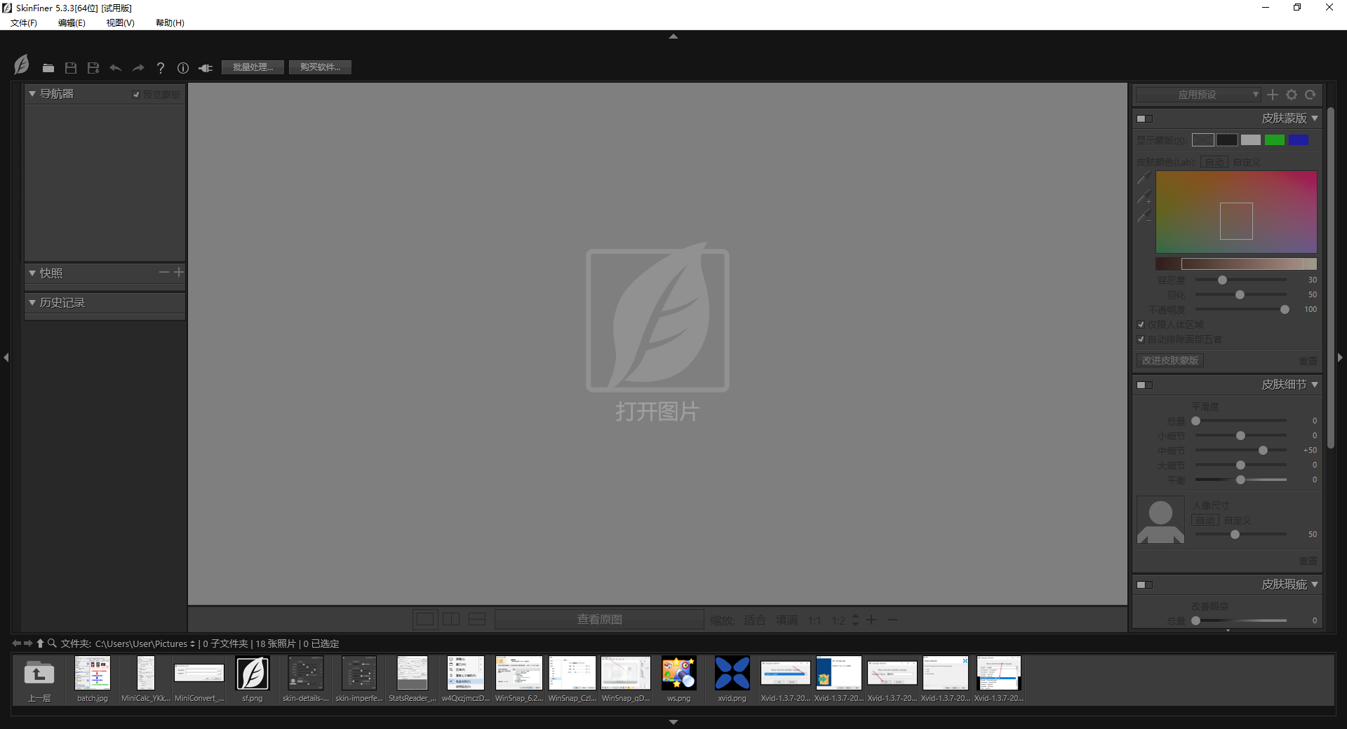Viewport: 1347px width, 729px height.
Task: Open the batch.jpg thumbnail
Action: click(93, 679)
